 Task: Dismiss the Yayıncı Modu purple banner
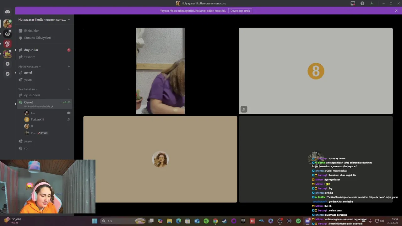point(396,11)
